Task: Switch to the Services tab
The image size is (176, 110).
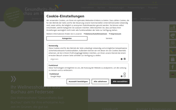Action: coord(109,38)
